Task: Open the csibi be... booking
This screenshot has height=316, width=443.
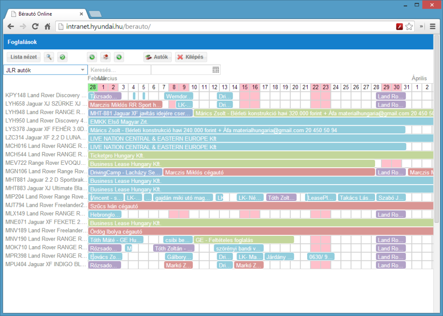Action: click(178, 240)
